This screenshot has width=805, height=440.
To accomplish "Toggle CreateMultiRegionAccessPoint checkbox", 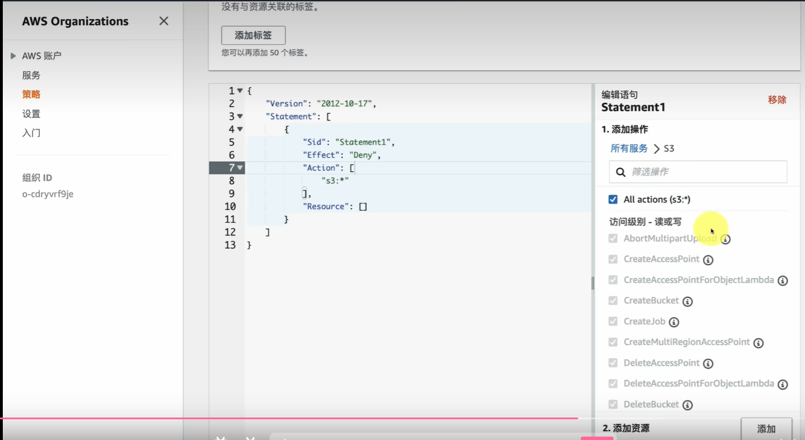I will click(x=613, y=342).
